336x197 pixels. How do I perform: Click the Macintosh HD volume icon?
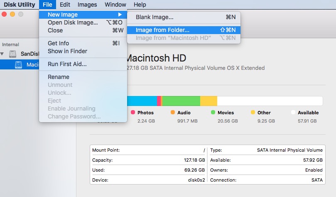[x=19, y=64]
